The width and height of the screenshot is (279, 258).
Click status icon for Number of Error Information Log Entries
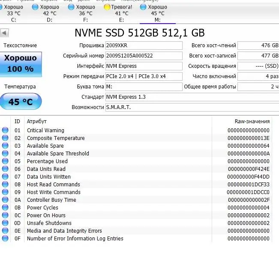click(5, 238)
